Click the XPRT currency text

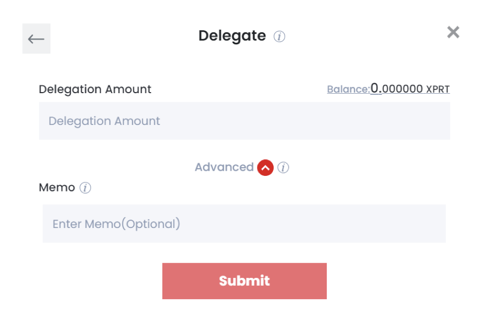coord(438,89)
